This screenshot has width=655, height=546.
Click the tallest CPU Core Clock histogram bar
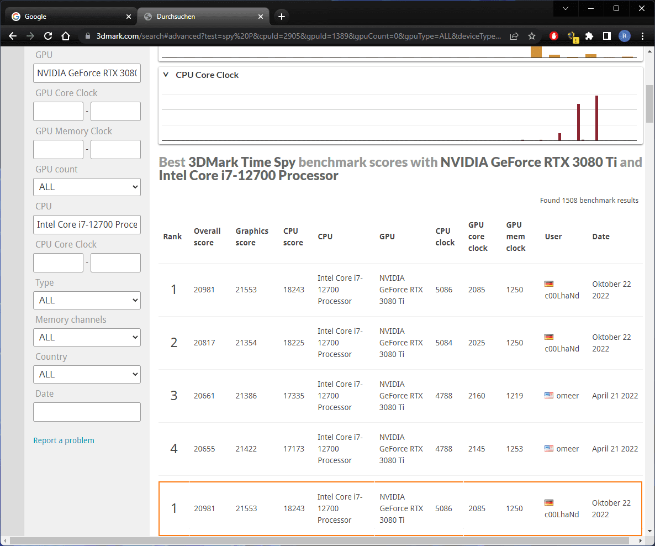pyautogui.click(x=596, y=118)
